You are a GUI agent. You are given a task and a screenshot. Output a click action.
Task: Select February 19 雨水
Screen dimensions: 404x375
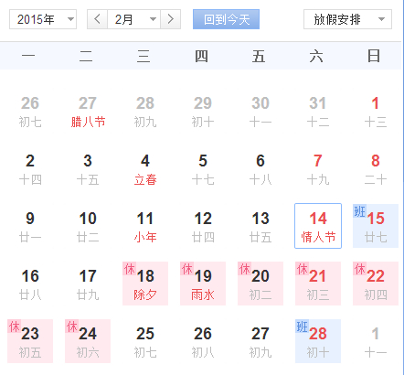[203, 284]
